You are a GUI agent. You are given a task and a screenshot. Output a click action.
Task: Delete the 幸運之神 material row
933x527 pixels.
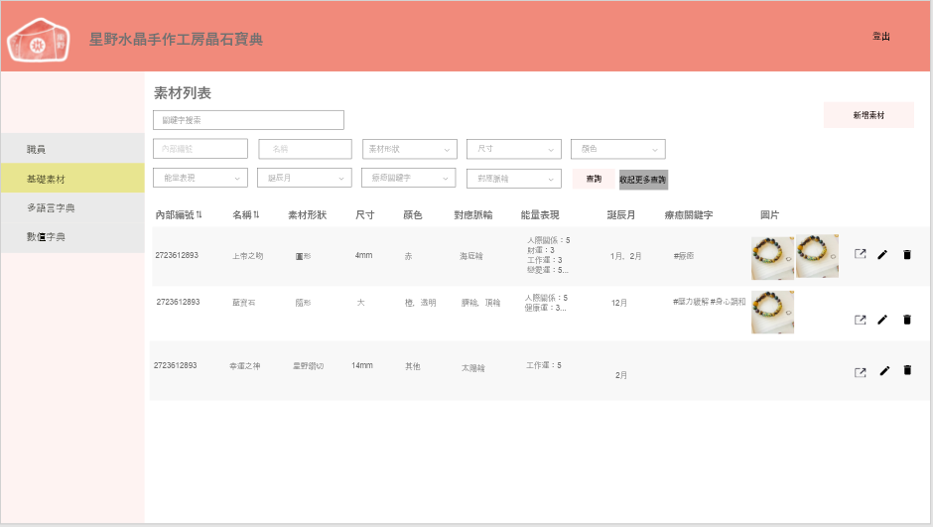(906, 370)
